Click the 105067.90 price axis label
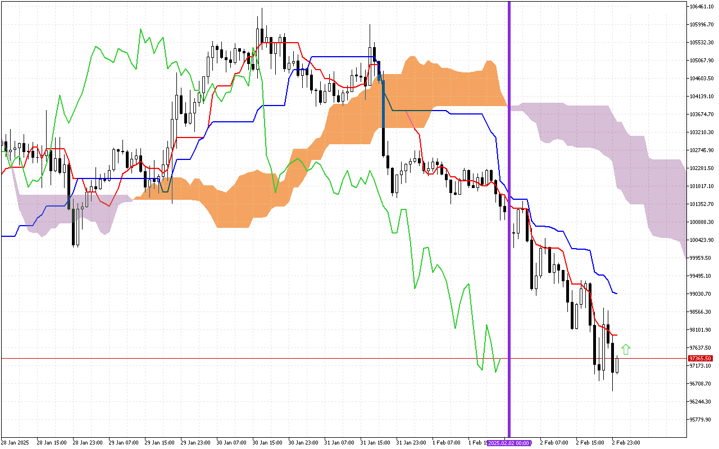 (702, 61)
